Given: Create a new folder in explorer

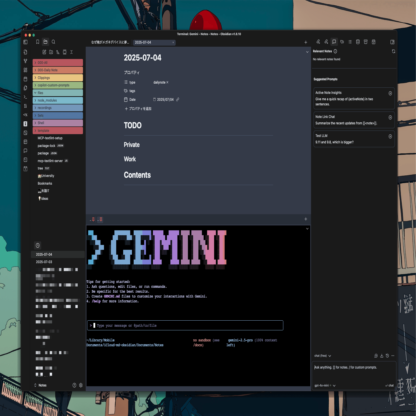Looking at the screenshot, I should [x=51, y=52].
